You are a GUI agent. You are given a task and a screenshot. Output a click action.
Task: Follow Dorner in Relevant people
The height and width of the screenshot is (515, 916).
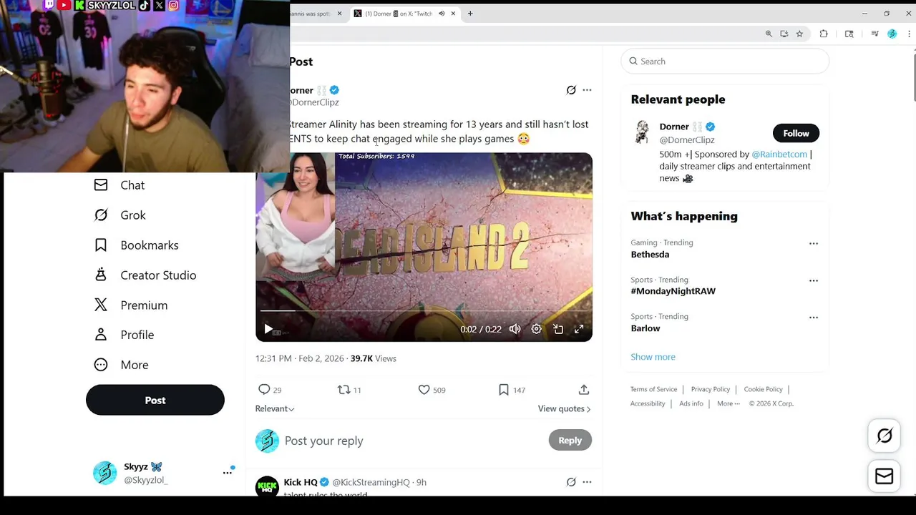click(796, 133)
